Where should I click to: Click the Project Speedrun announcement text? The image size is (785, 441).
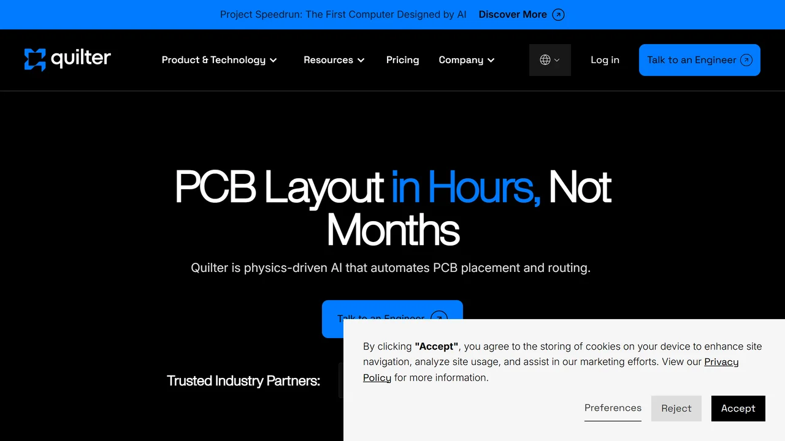pos(343,15)
